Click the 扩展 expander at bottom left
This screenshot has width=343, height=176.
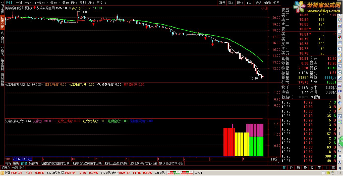pyautogui.click(x=5, y=167)
